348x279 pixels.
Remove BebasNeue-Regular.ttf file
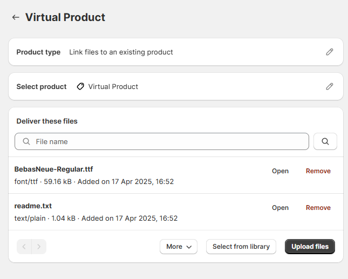coord(318,171)
